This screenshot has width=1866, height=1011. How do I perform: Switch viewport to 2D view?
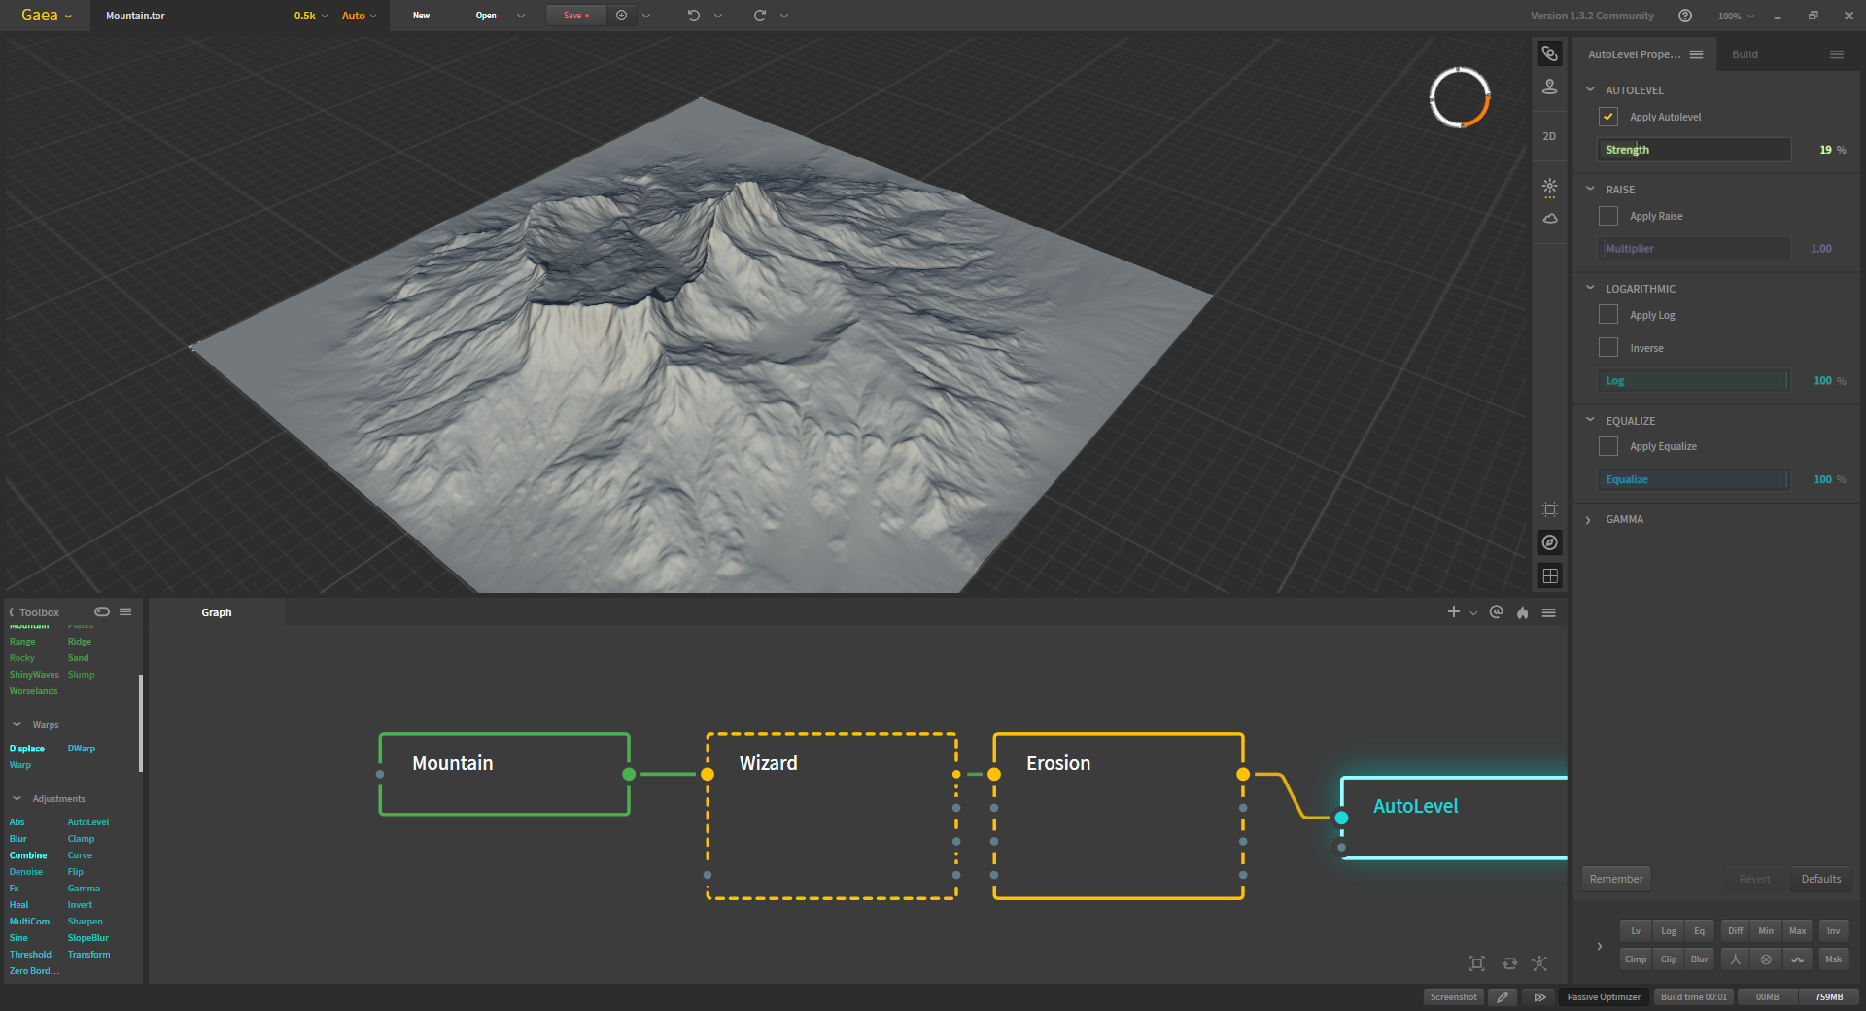tap(1549, 136)
